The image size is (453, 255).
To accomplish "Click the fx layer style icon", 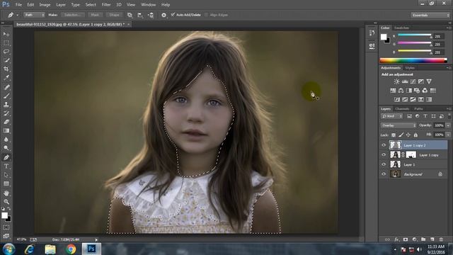I will pyautogui.click(x=396, y=239).
